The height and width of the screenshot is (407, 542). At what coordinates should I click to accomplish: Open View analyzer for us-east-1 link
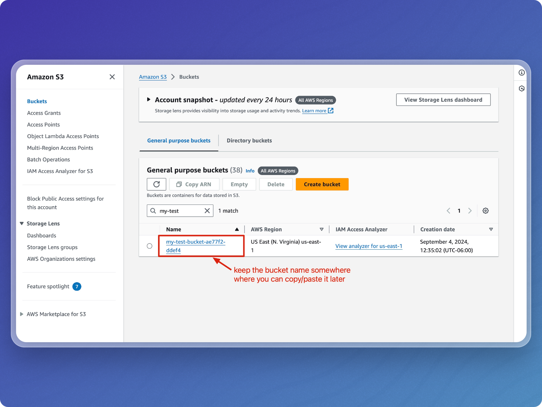pyautogui.click(x=369, y=246)
